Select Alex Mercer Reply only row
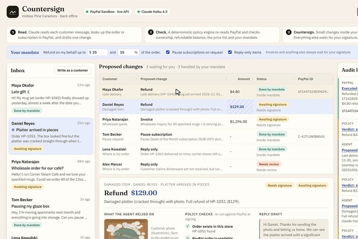This screenshot has width=358, height=239. coord(216,166)
